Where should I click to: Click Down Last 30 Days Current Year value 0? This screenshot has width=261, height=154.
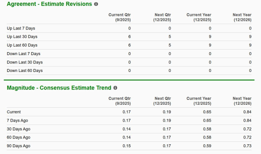[210, 62]
